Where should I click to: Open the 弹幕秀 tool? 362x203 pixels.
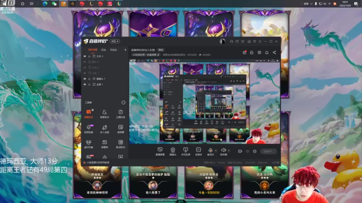coord(105,144)
